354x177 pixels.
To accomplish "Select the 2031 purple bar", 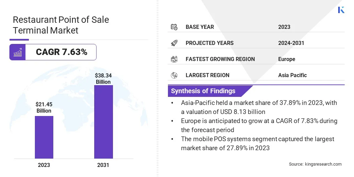I will 103,122.
